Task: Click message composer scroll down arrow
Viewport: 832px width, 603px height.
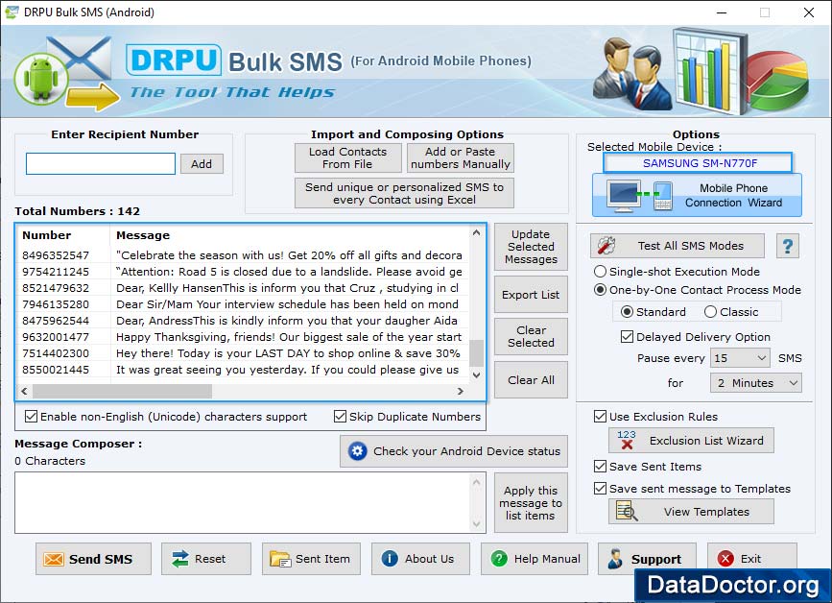Action: 477,523
